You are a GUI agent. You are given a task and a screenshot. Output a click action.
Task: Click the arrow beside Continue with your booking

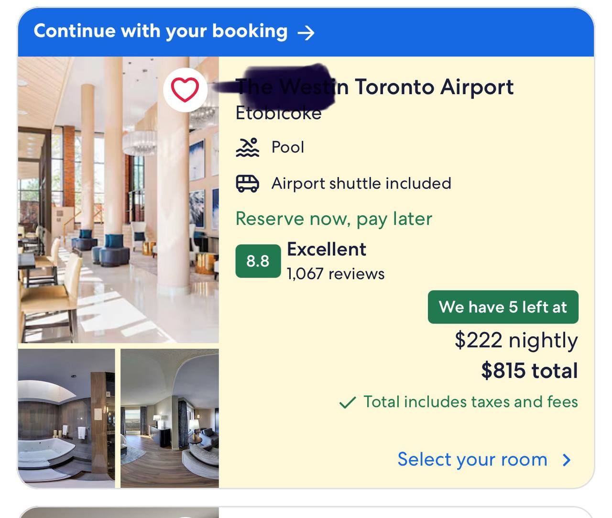[306, 33]
